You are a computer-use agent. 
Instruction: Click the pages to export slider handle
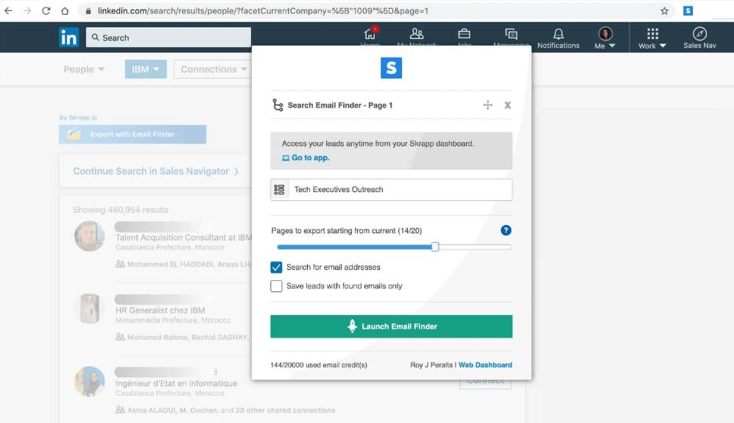[x=435, y=247]
